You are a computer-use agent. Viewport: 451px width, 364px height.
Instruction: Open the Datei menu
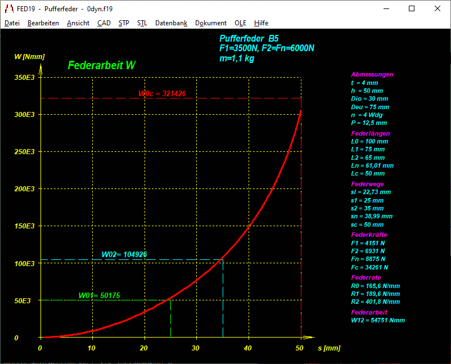[x=12, y=23]
